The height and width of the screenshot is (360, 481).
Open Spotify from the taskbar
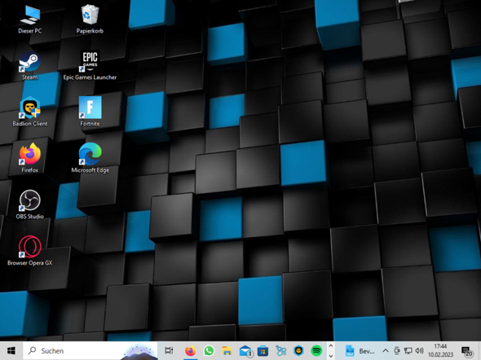(316, 350)
